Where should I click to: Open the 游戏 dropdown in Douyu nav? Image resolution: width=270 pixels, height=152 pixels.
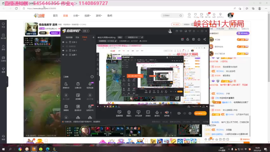[99, 16]
